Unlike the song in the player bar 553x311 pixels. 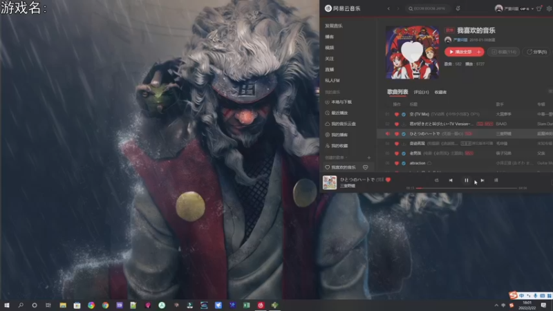tap(388, 180)
